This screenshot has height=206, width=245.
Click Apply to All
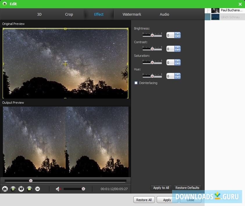coord(161,188)
